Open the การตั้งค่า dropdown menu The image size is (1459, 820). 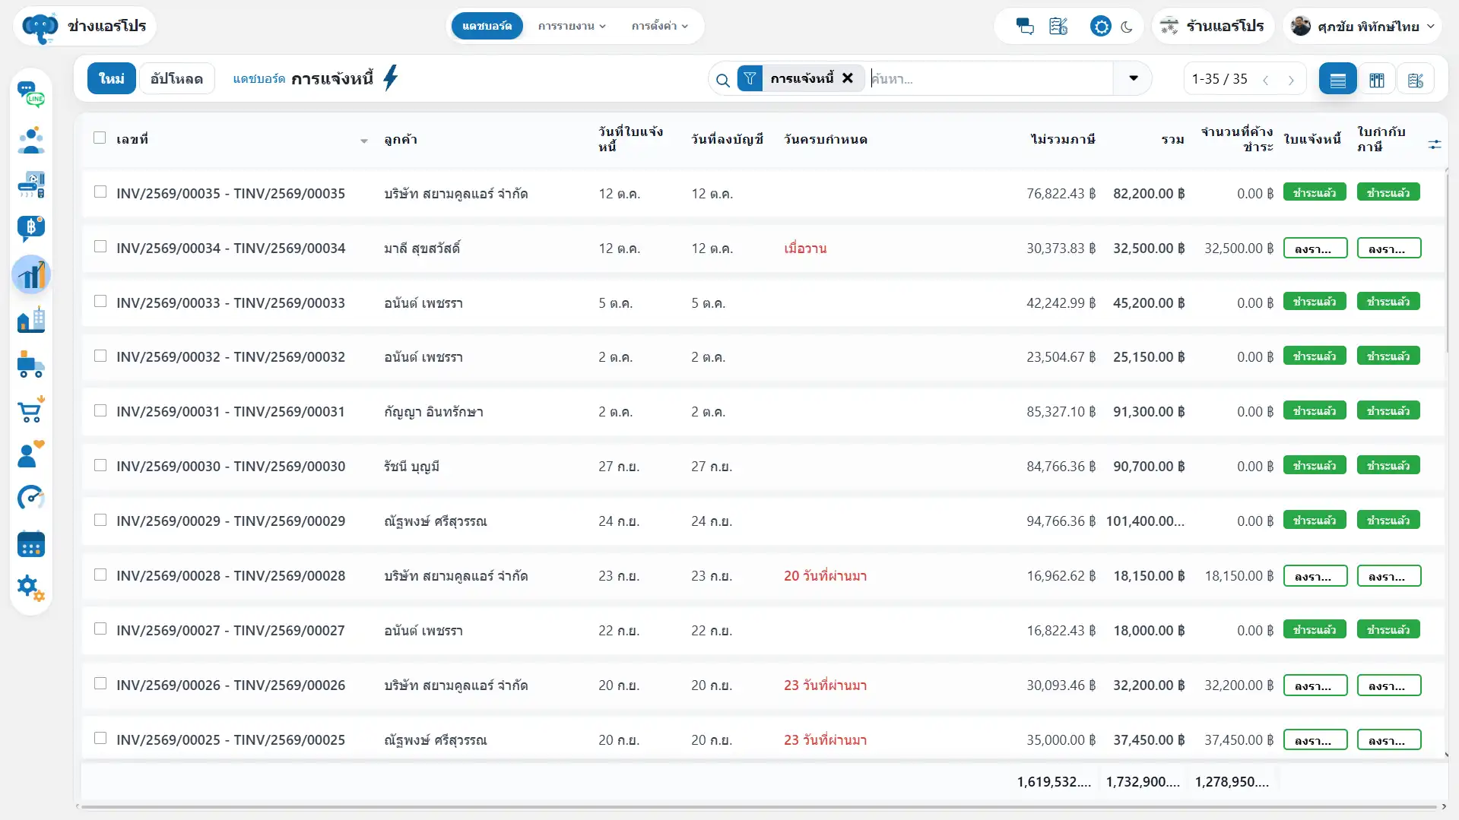click(x=659, y=26)
